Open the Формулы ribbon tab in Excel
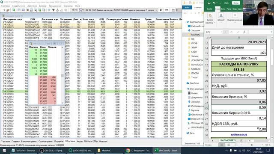 pyautogui.click(x=235, y=9)
